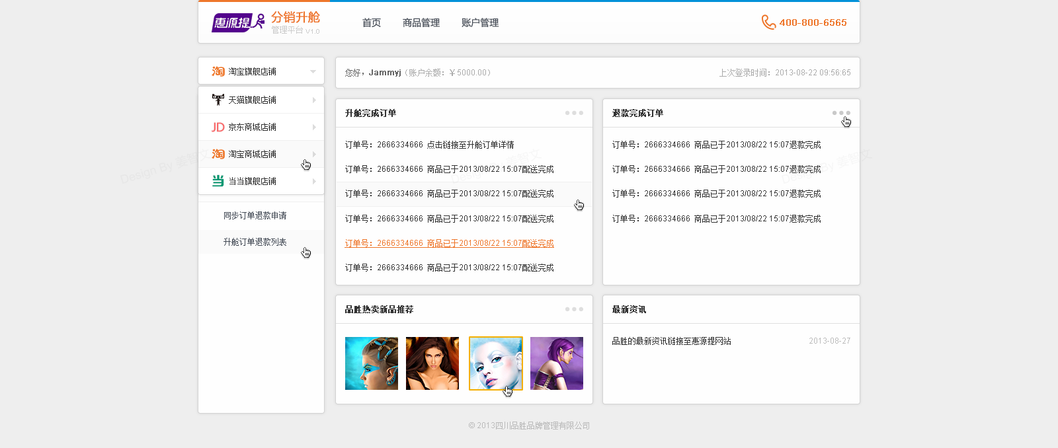Choose 当当旗舰店铺 from the store list

point(261,181)
